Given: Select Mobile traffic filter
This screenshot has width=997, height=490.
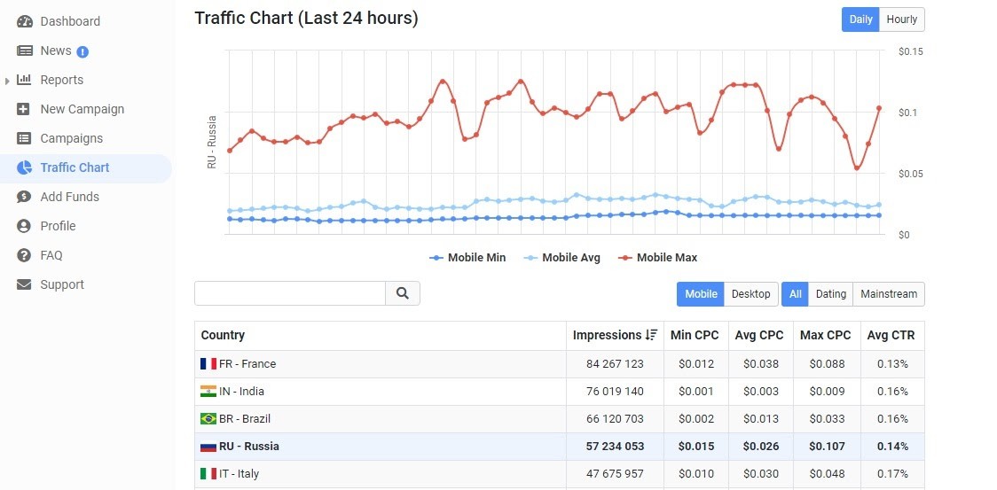Looking at the screenshot, I should [x=701, y=294].
